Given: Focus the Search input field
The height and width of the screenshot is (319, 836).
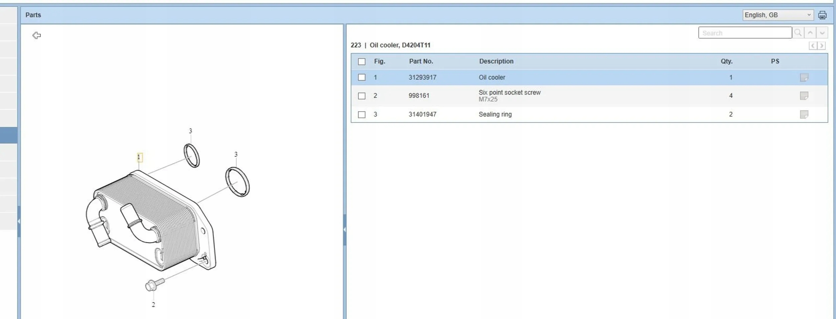Looking at the screenshot, I should pos(745,33).
